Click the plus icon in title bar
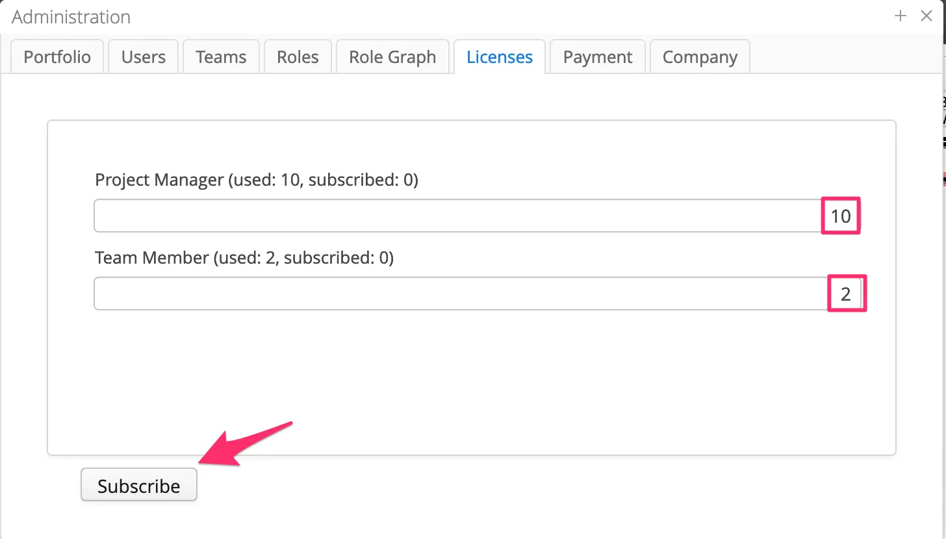Viewport: 946px width, 539px height. 900,16
